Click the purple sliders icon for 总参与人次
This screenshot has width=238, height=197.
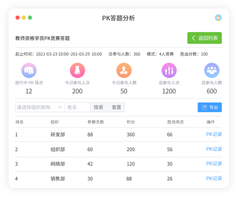pyautogui.click(x=169, y=71)
